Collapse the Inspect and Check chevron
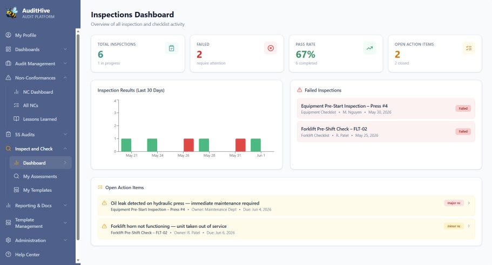The width and height of the screenshot is (492, 265). click(x=65, y=149)
